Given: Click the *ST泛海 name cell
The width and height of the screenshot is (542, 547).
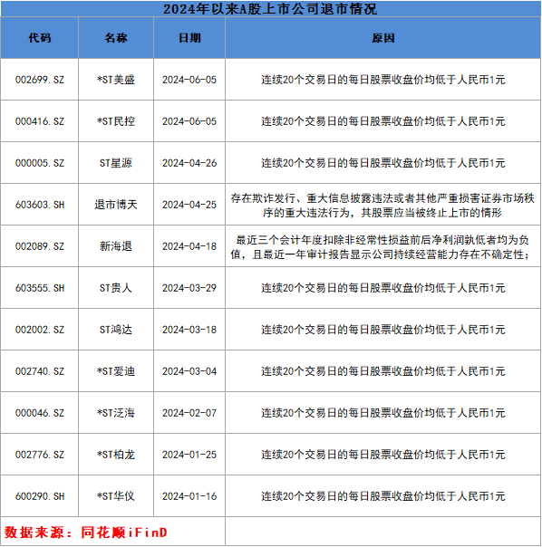Looking at the screenshot, I should (x=116, y=413).
